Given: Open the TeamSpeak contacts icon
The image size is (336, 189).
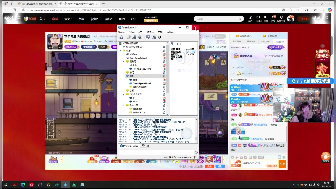Looking at the screenshot, I should tap(154, 37).
